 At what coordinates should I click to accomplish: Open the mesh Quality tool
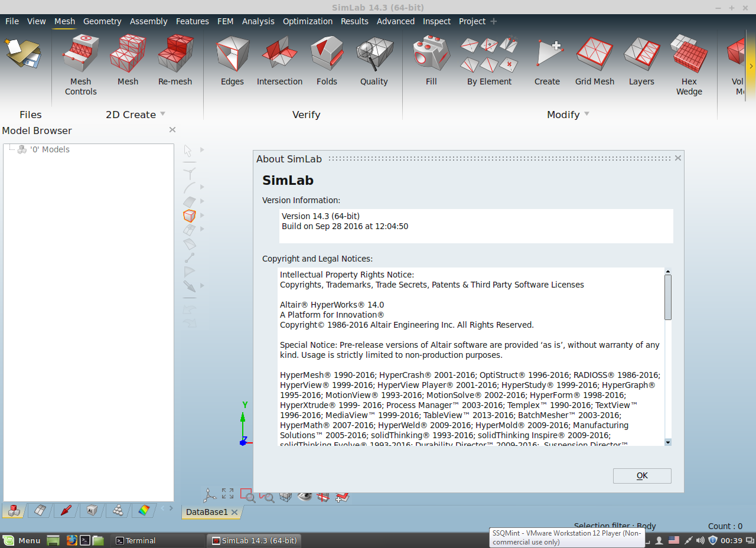(x=374, y=60)
